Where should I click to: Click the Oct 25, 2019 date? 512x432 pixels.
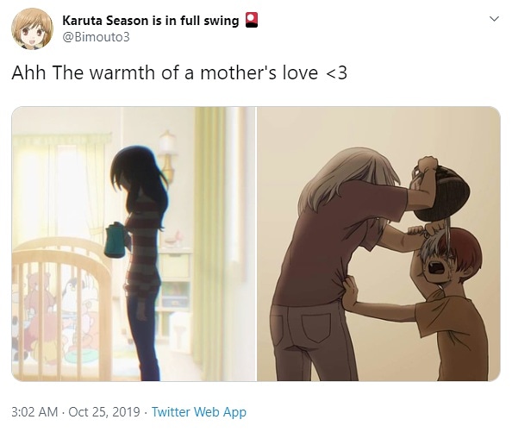tap(104, 412)
